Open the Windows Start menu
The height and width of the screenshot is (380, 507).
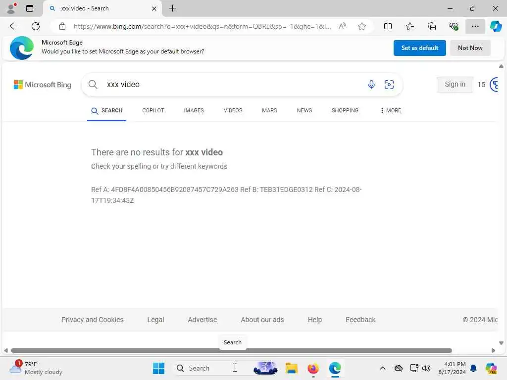coord(158,368)
